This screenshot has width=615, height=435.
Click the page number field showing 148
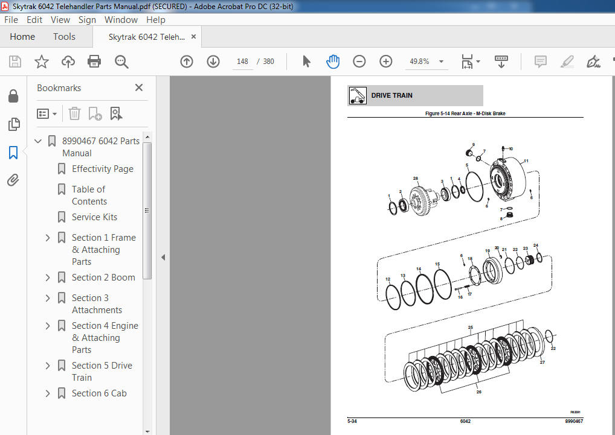point(242,62)
